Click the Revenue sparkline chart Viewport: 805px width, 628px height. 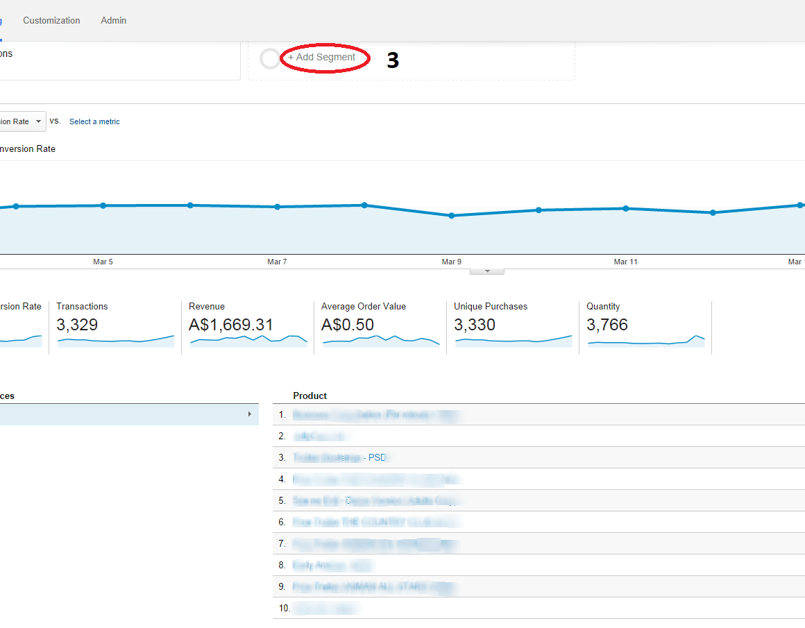(248, 339)
